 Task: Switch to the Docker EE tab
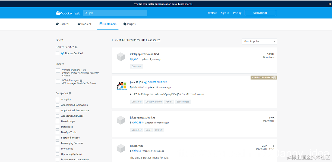64,24
